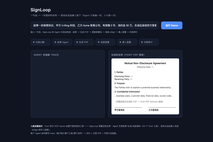The width and height of the screenshot is (213, 142).
Task: Click the 3. Confidential Information heading
Action: click(x=127, y=92)
